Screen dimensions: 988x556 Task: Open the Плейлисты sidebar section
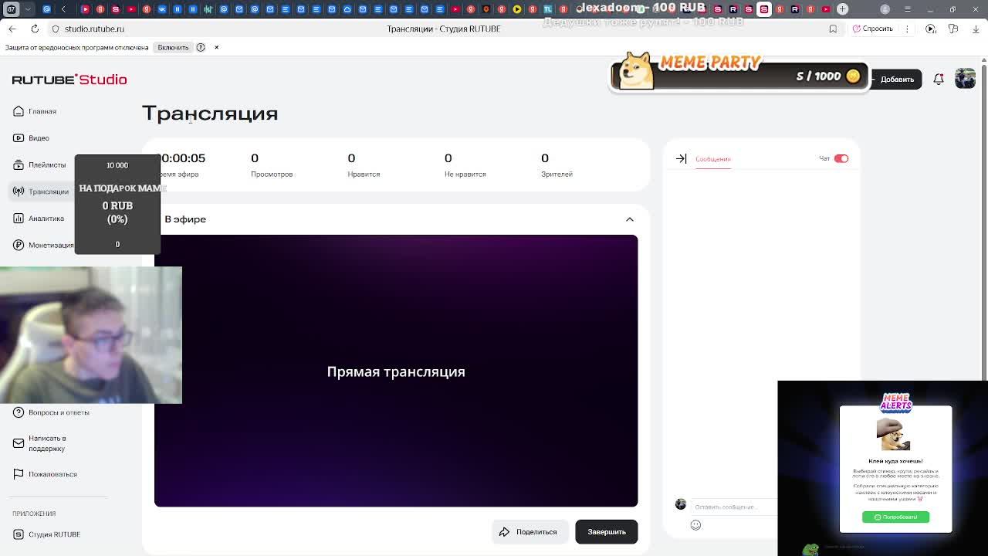(x=39, y=164)
